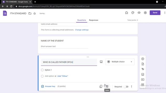Image resolution: width=166 pixels, height=93 pixels.
Task: Click Add option field
Action: pos(49,76)
